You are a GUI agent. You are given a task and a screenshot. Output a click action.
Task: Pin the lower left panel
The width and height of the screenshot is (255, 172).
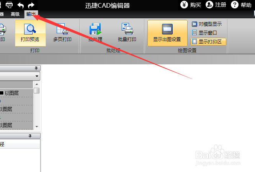(x=30, y=136)
